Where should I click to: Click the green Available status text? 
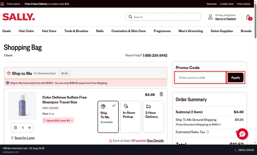click(x=106, y=122)
